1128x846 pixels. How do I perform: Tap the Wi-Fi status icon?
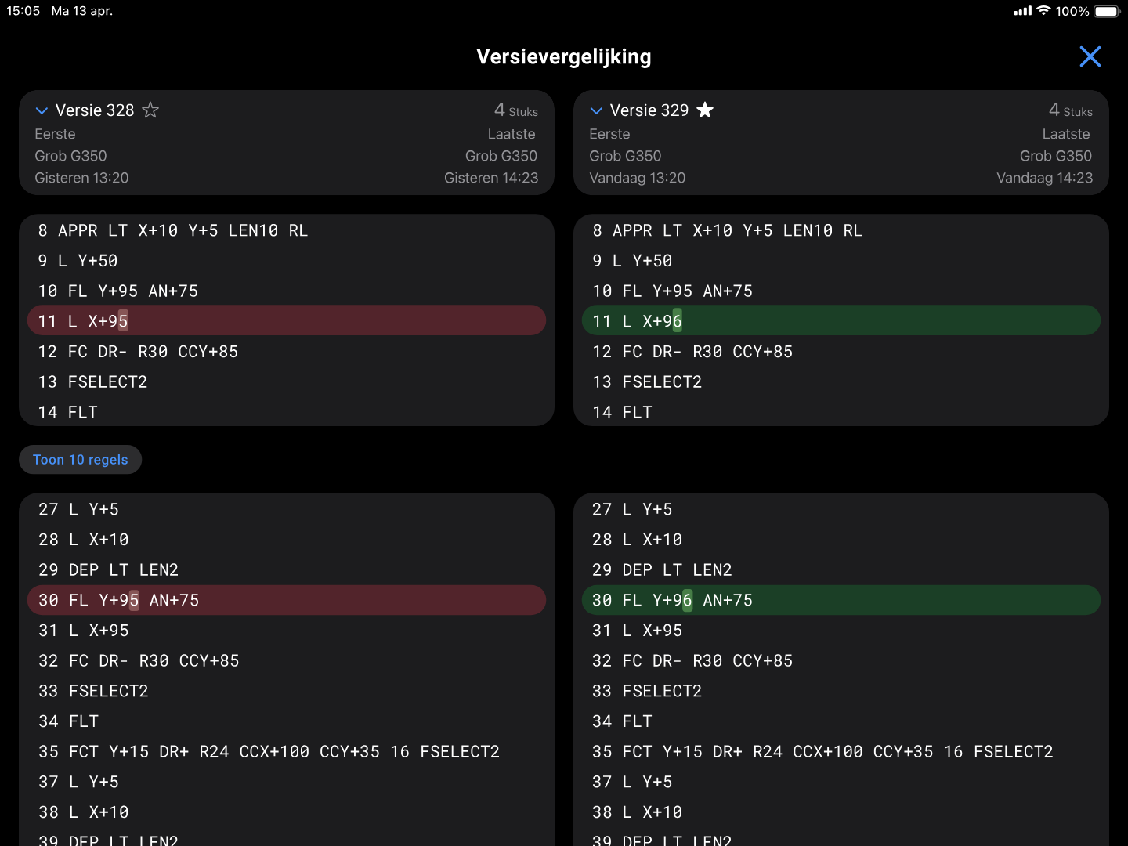point(1043,11)
